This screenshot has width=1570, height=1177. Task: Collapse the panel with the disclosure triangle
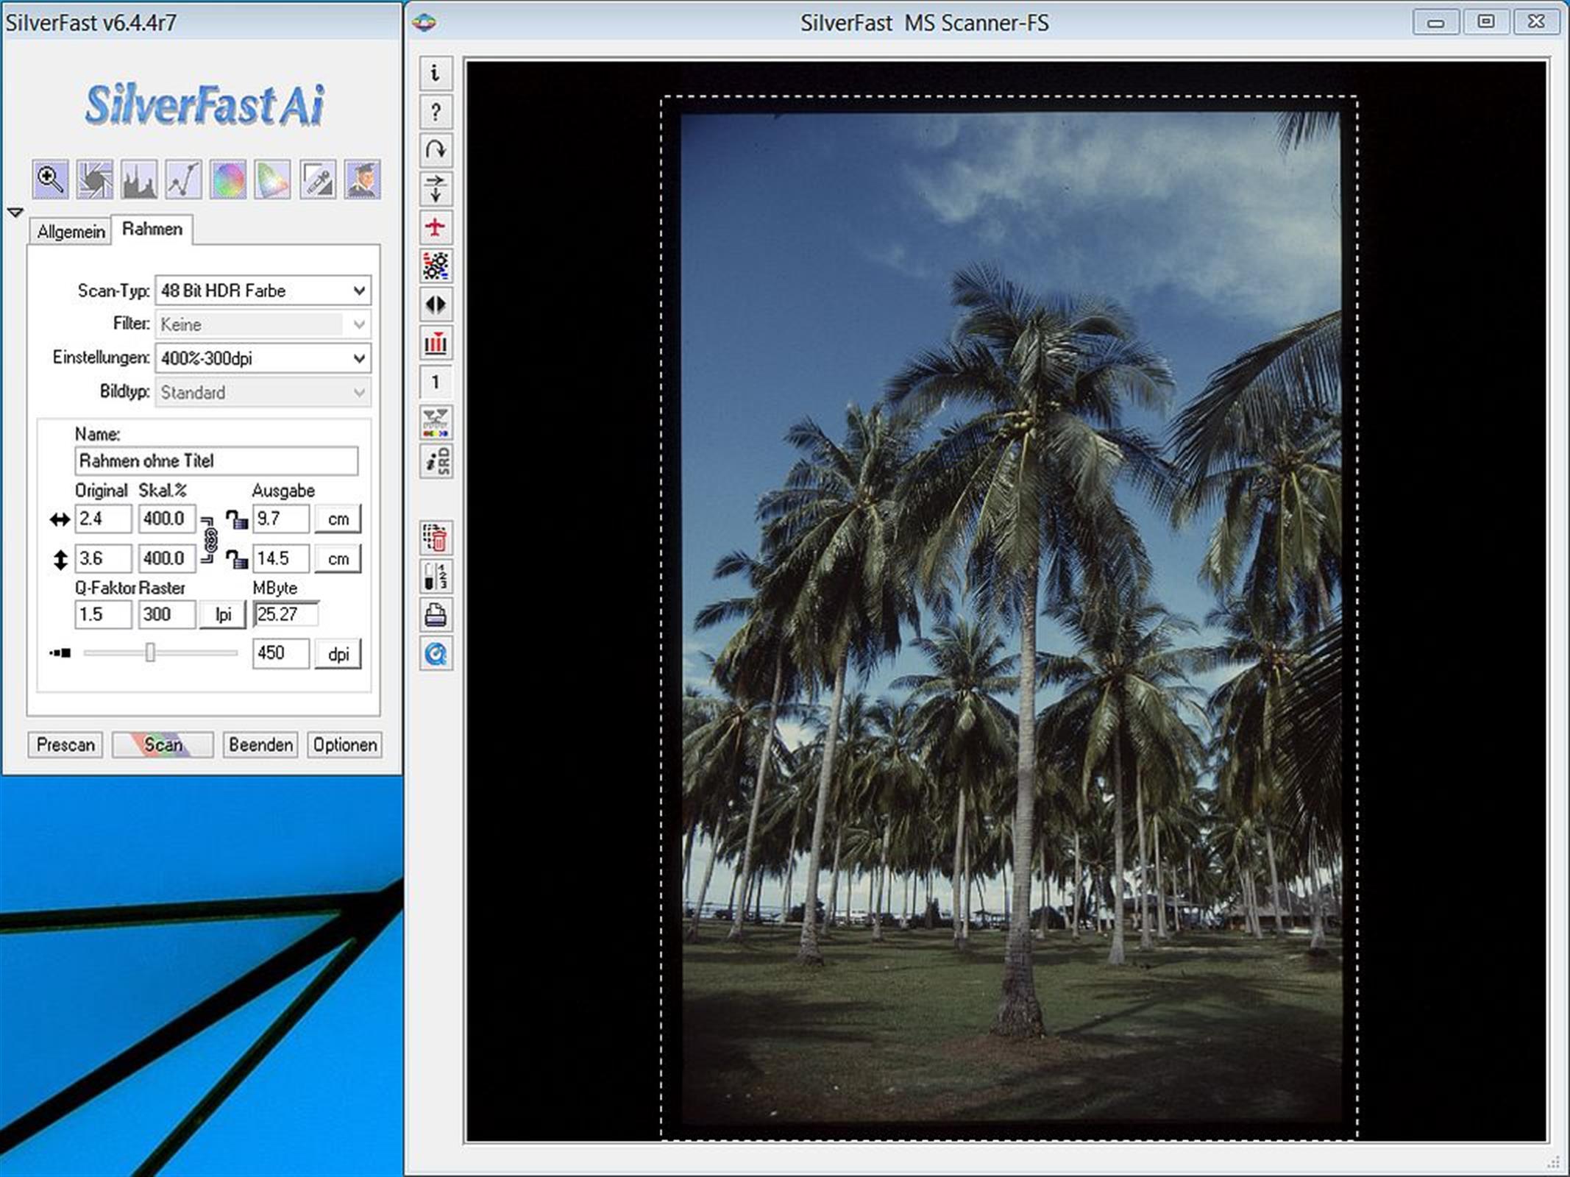coord(15,213)
